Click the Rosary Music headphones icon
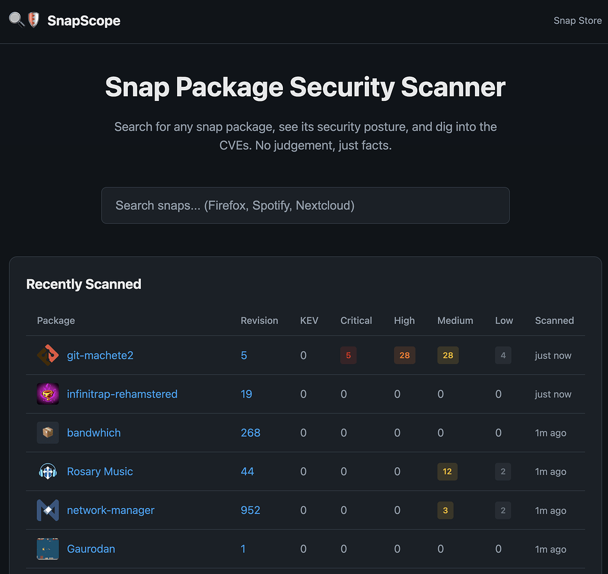 [x=48, y=471]
